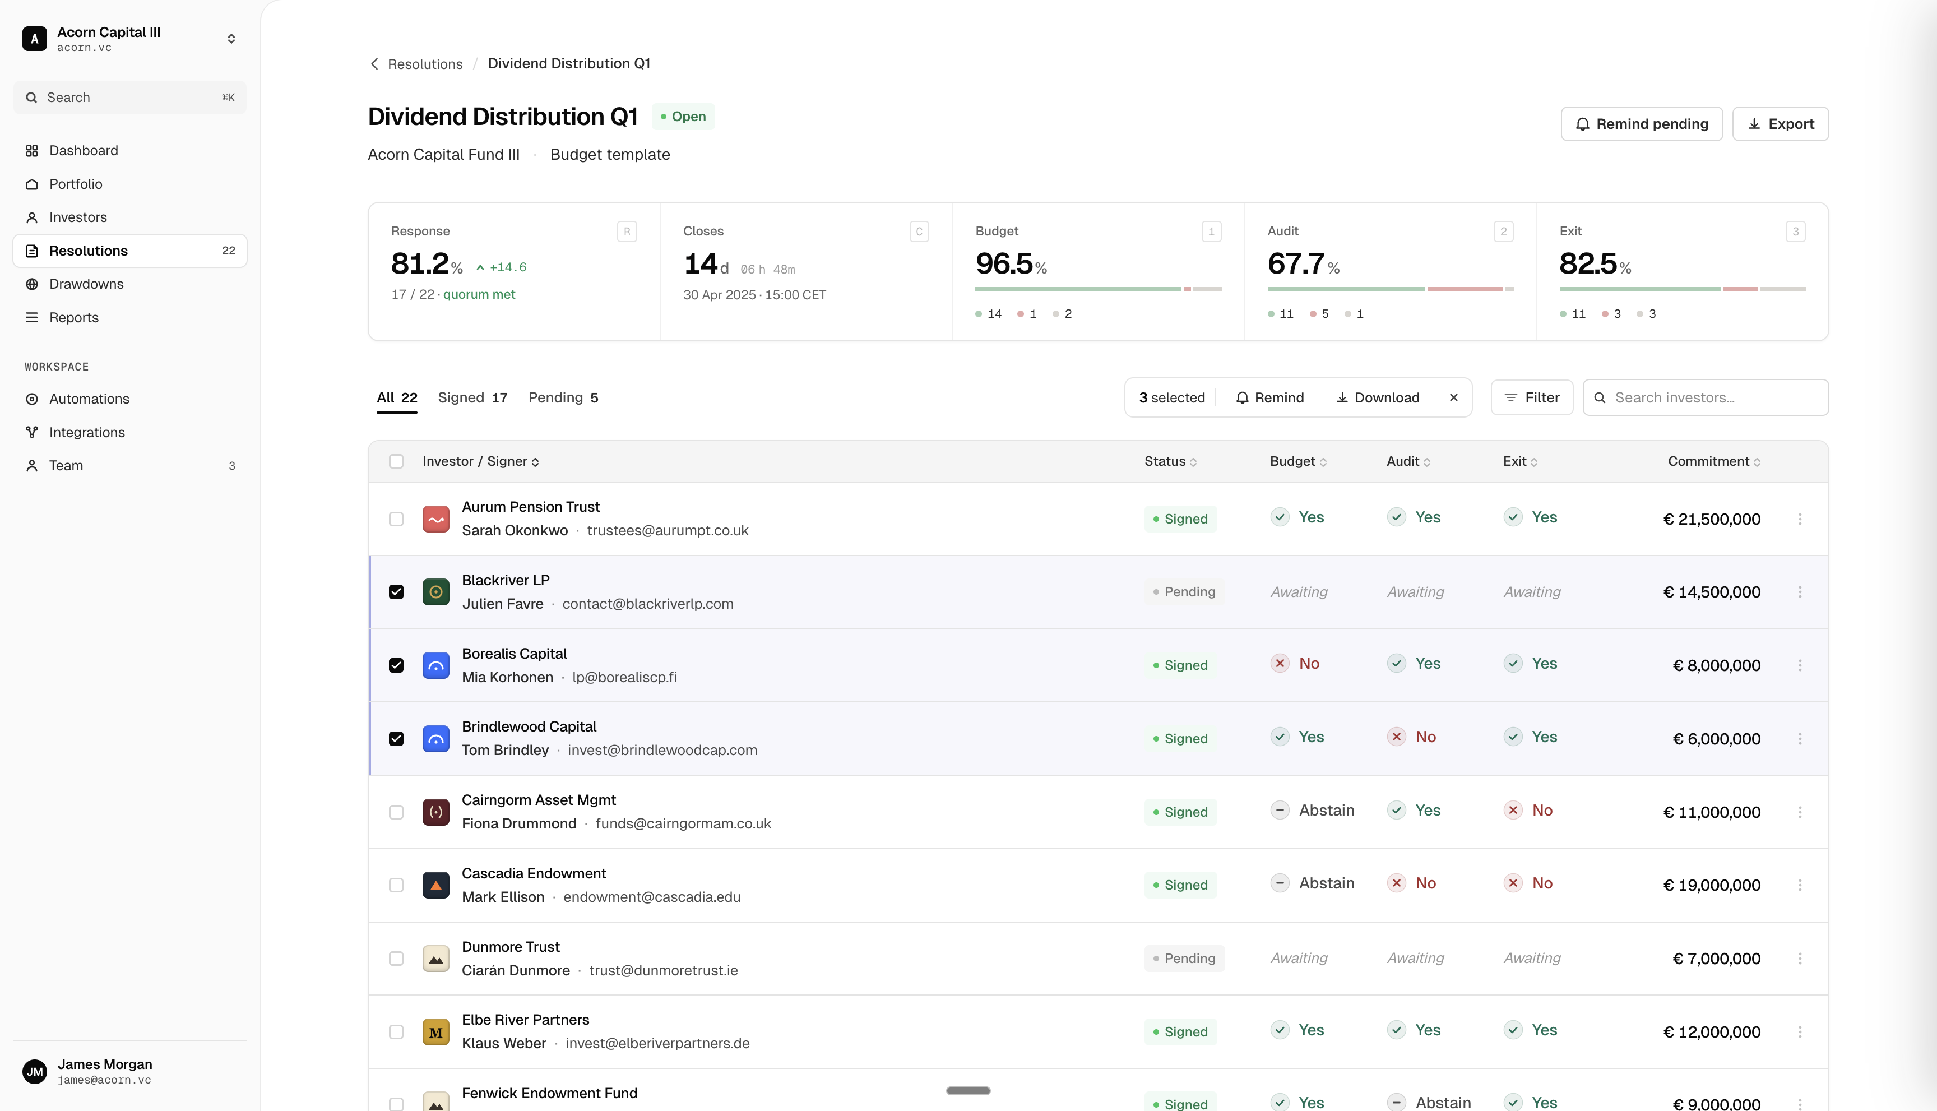Image resolution: width=1937 pixels, height=1111 pixels.
Task: Open Reports section
Action: (x=129, y=317)
